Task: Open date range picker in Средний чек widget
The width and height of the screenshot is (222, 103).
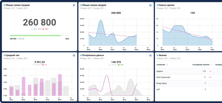Action: (x=16, y=58)
